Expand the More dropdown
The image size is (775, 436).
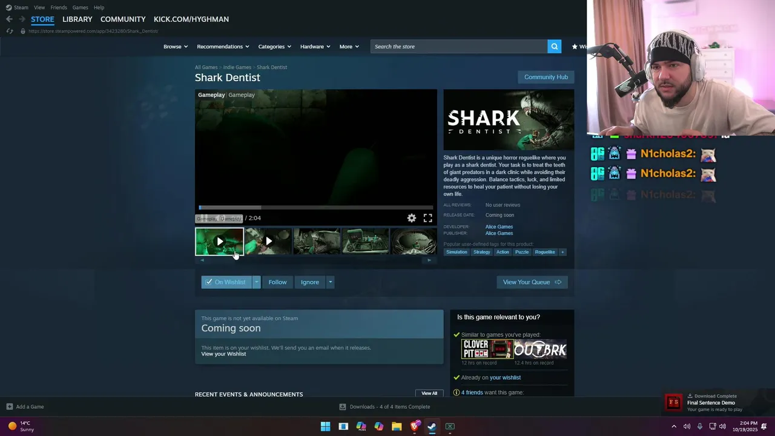[x=349, y=47]
